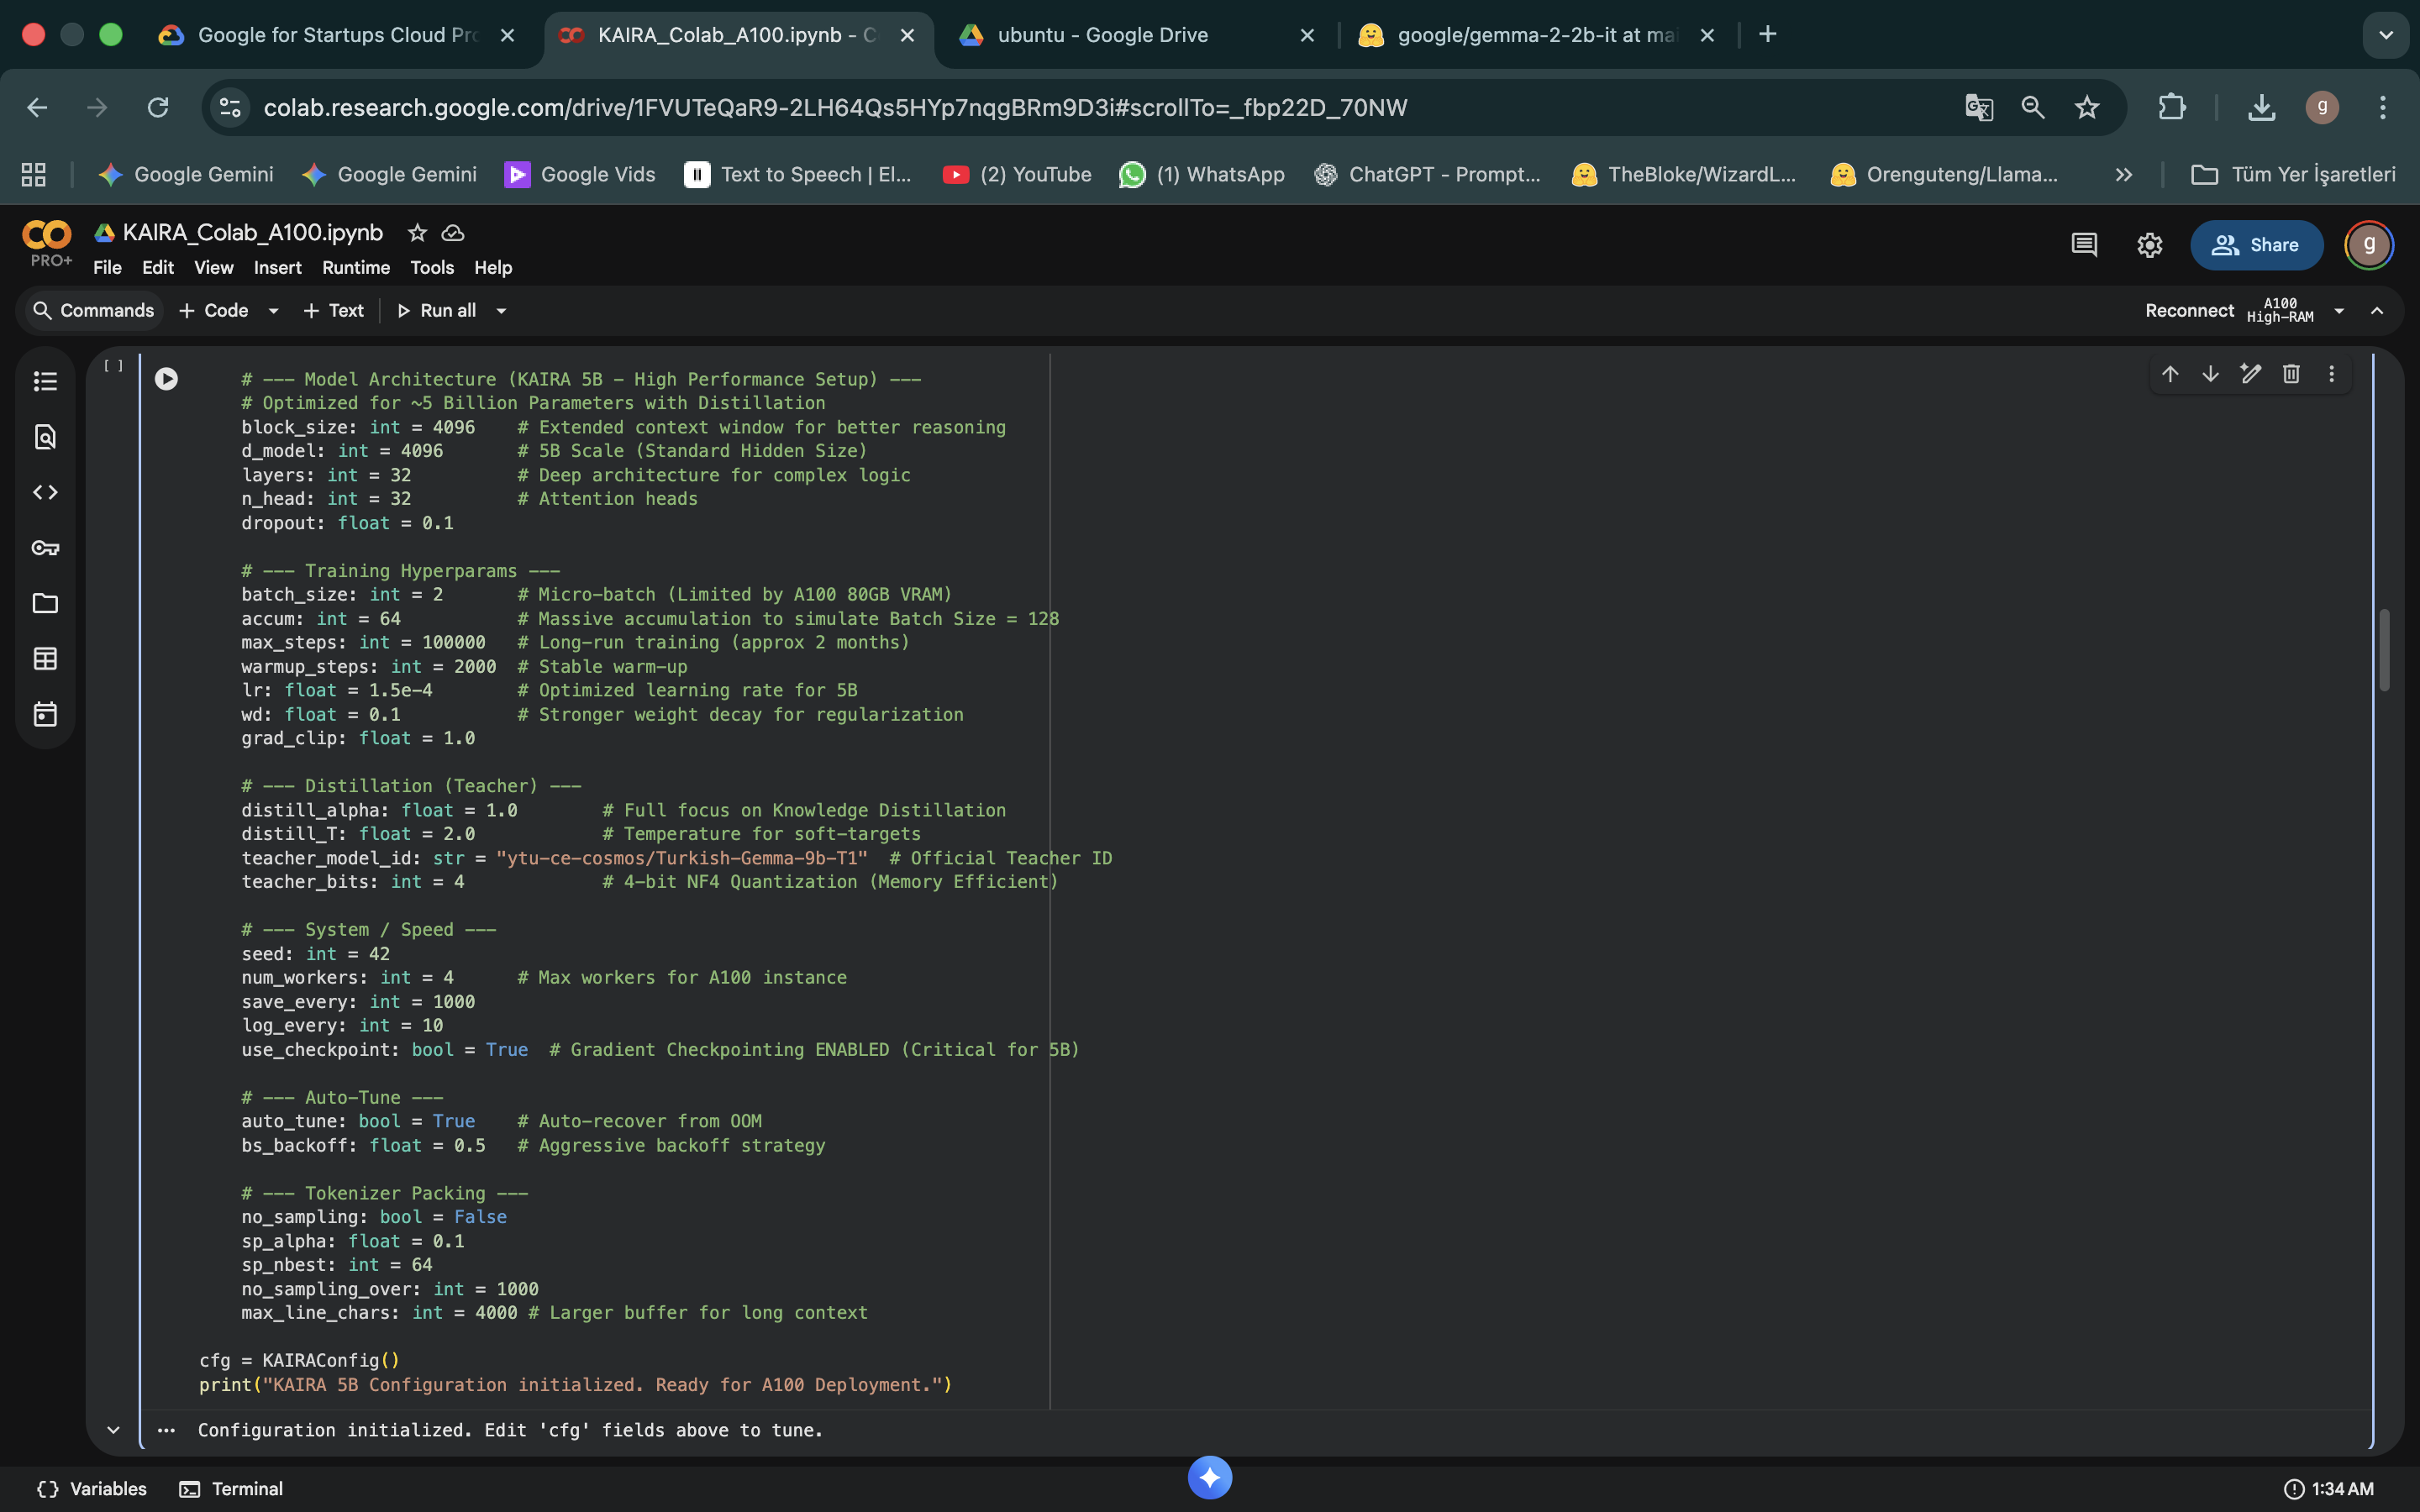Bookmark this page with star icon

pos(2086,107)
